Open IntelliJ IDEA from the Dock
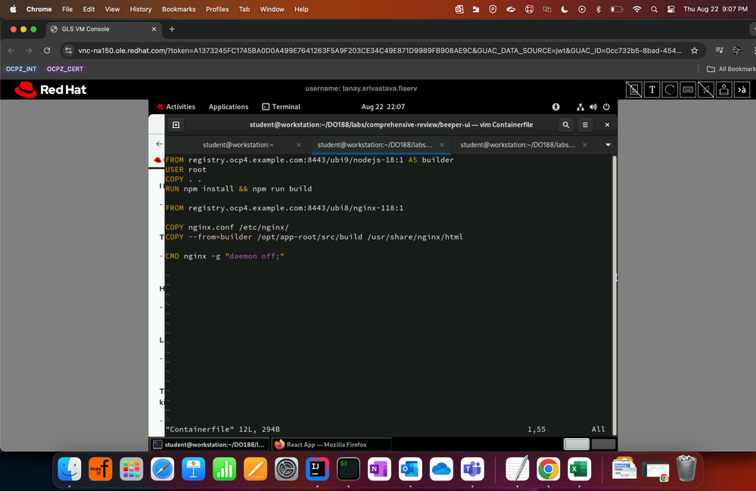The width and height of the screenshot is (756, 491). click(316, 469)
